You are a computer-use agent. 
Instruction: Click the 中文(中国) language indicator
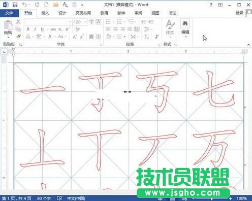click(76, 198)
